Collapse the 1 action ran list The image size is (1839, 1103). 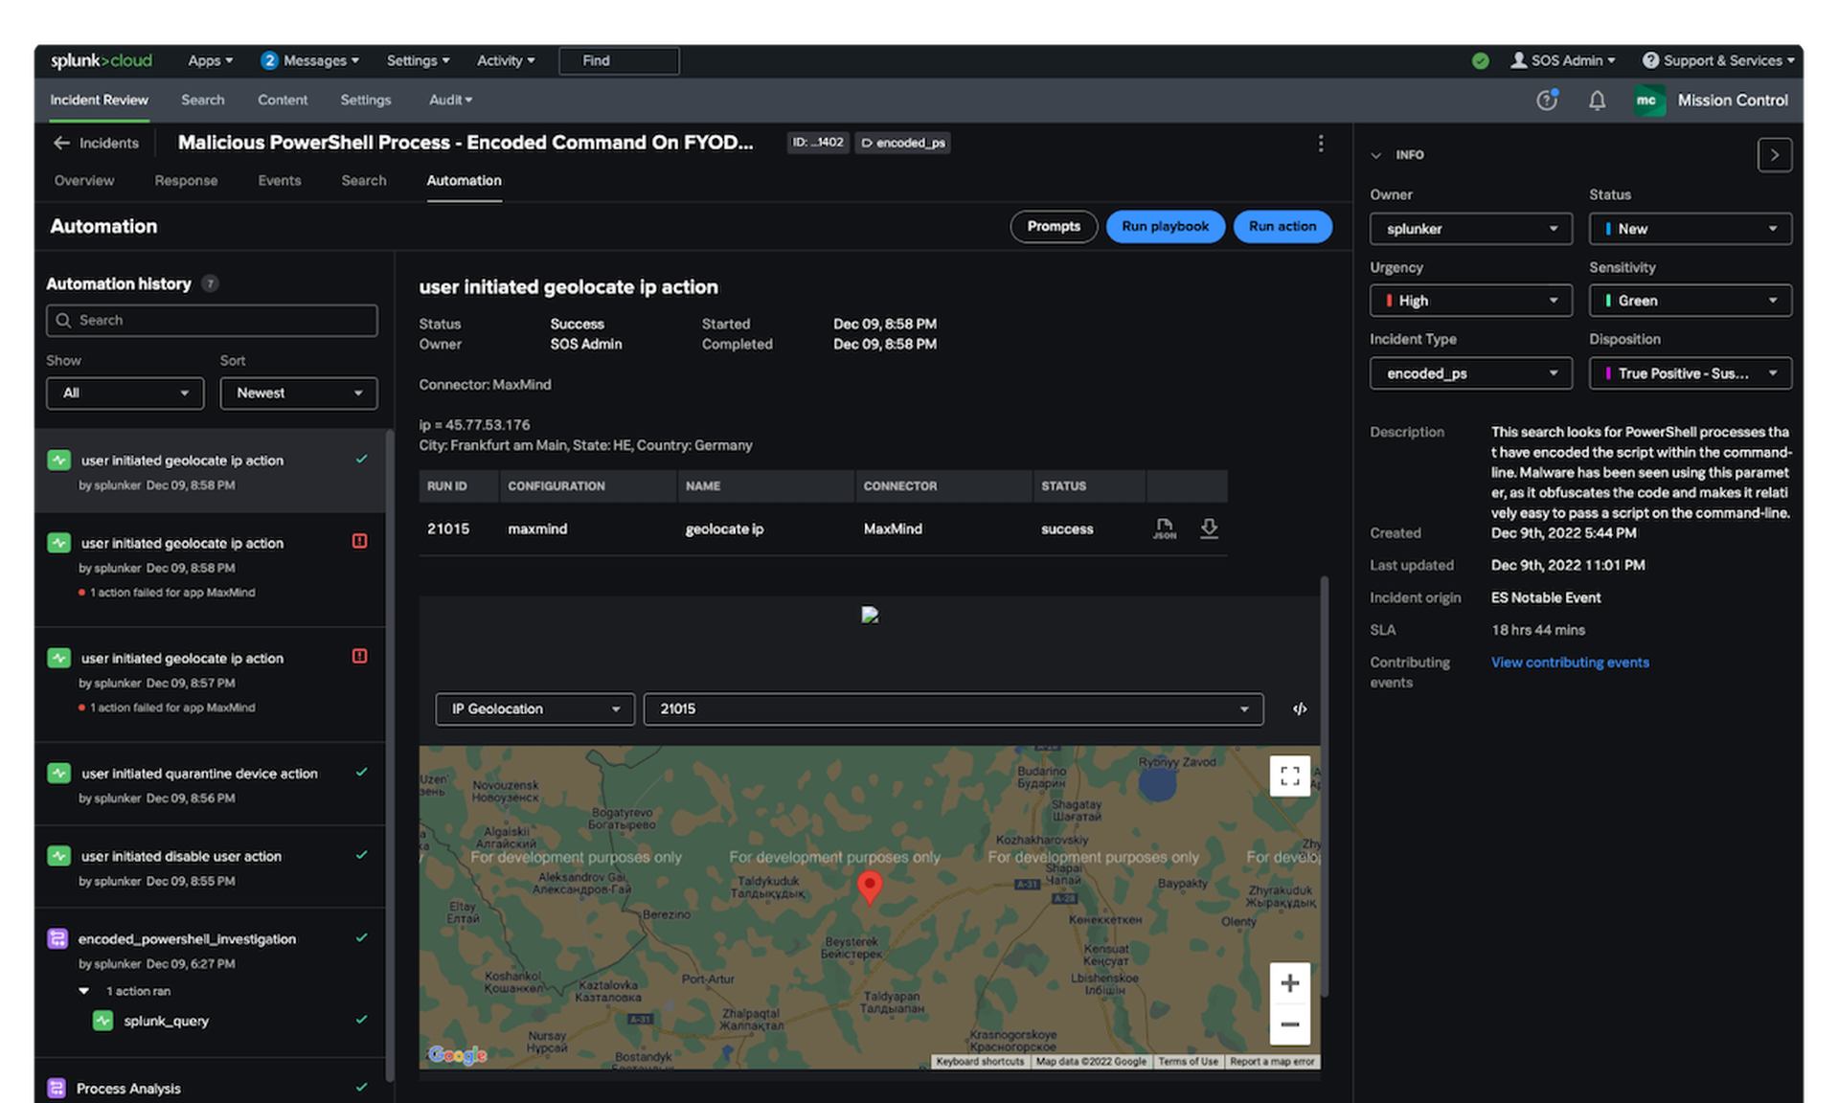click(84, 991)
